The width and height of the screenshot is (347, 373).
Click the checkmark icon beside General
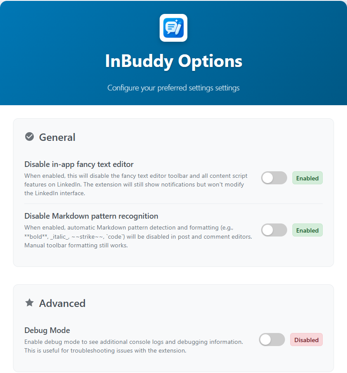[x=29, y=137]
